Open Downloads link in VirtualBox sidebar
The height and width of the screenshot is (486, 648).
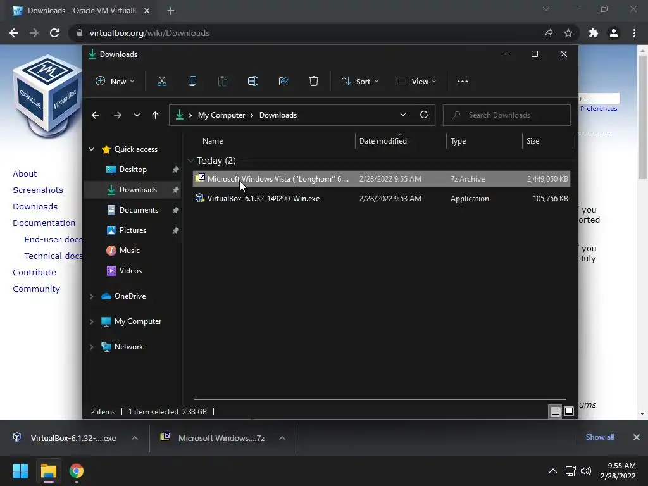35,207
